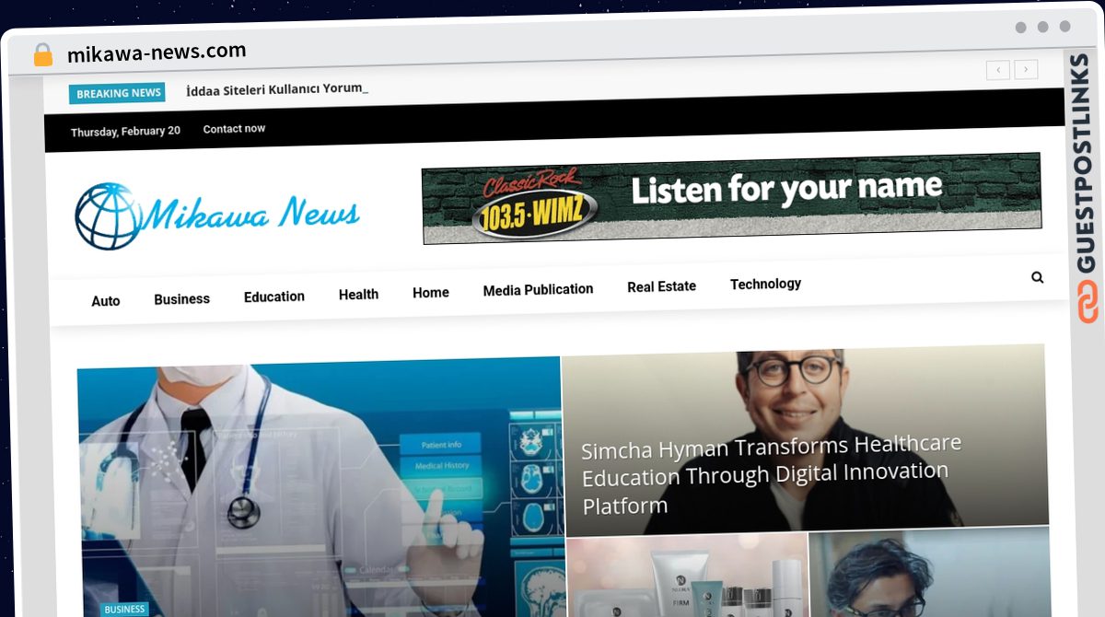Click the Classic Rock 103.5 WIMZ banner ad
Image resolution: width=1105 pixels, height=617 pixels.
(x=732, y=198)
